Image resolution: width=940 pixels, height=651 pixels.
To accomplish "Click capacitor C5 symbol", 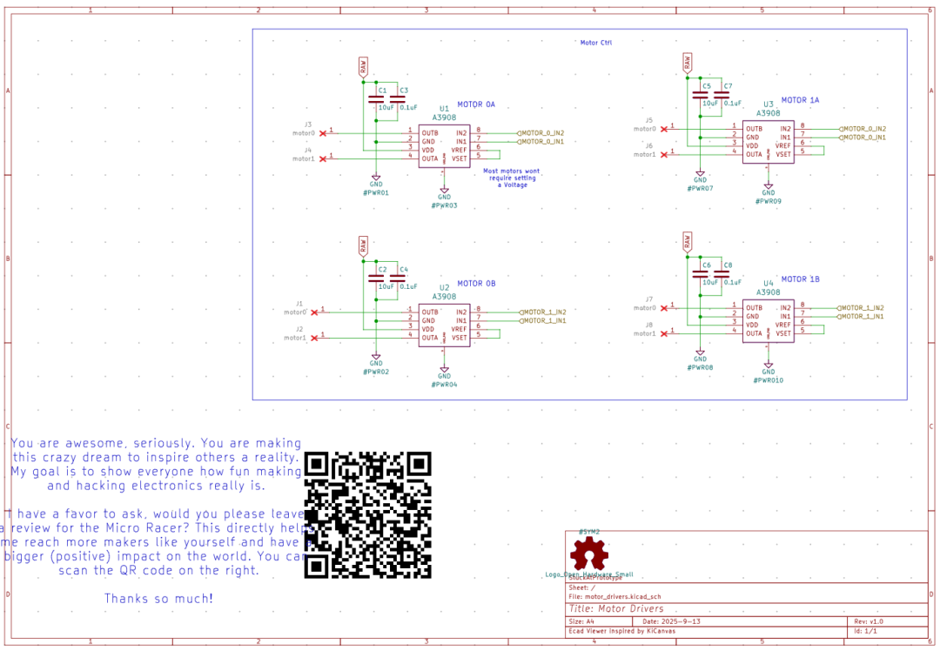I will coord(700,95).
